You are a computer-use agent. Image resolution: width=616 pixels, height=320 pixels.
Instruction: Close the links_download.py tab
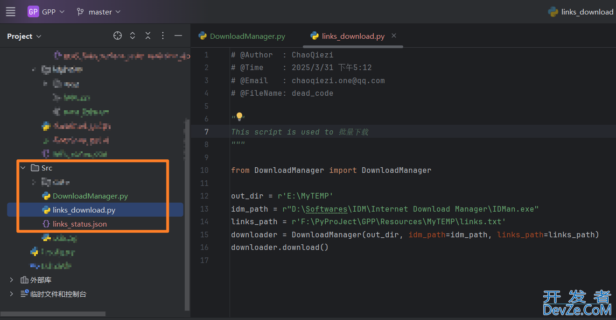click(394, 36)
